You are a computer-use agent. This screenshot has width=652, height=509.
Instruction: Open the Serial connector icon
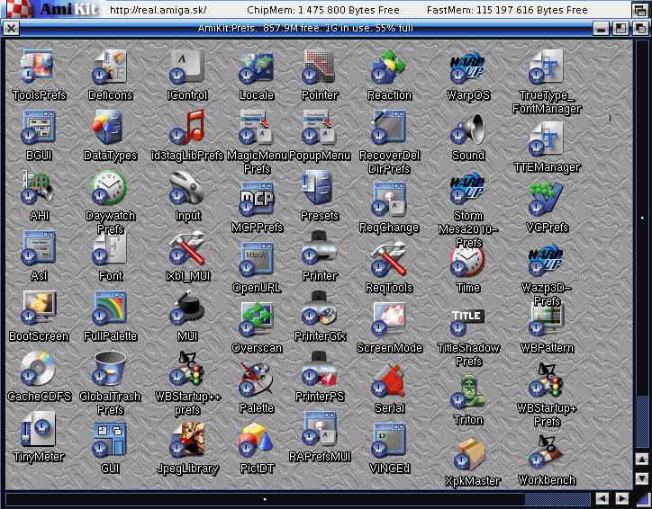(389, 380)
